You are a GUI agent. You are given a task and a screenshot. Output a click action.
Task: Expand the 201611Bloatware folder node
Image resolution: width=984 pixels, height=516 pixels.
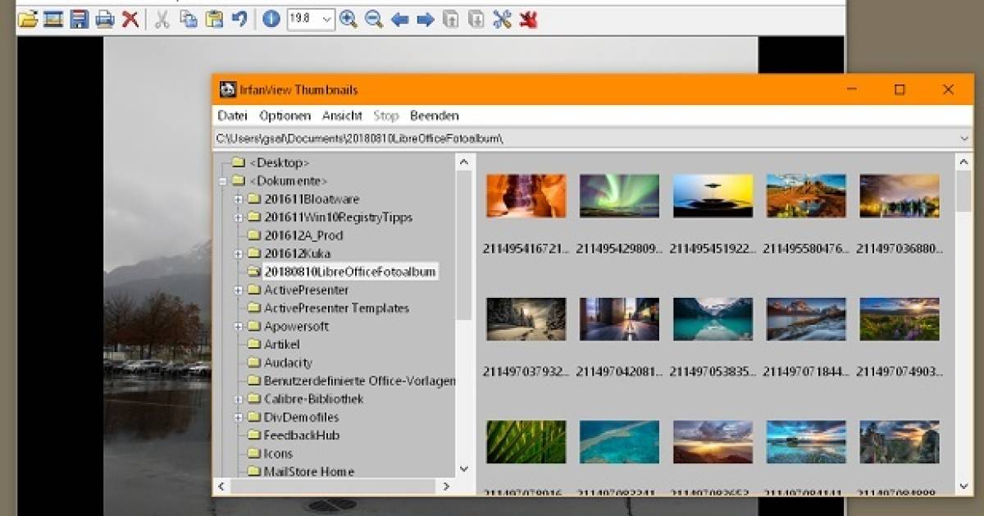coord(239,199)
